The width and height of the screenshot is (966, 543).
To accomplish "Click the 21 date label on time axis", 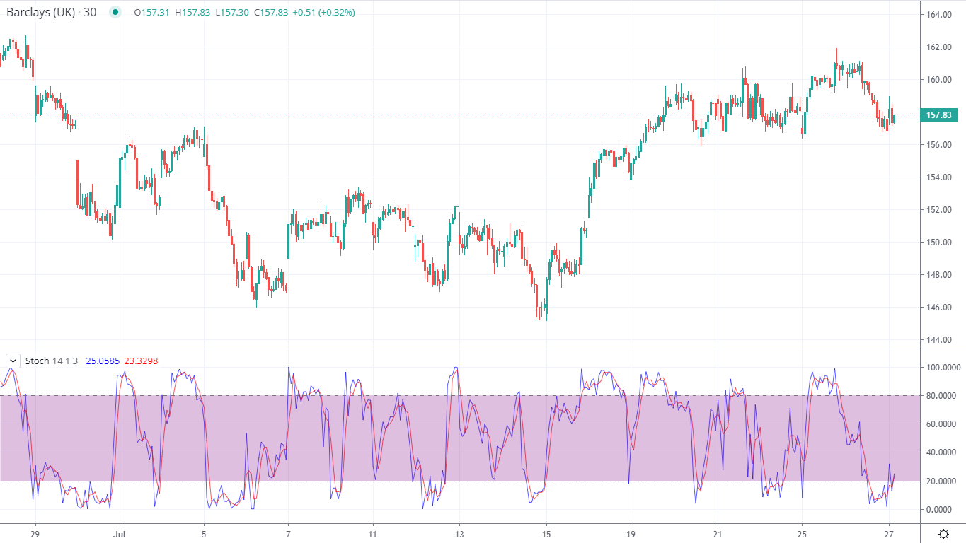I will (718, 535).
